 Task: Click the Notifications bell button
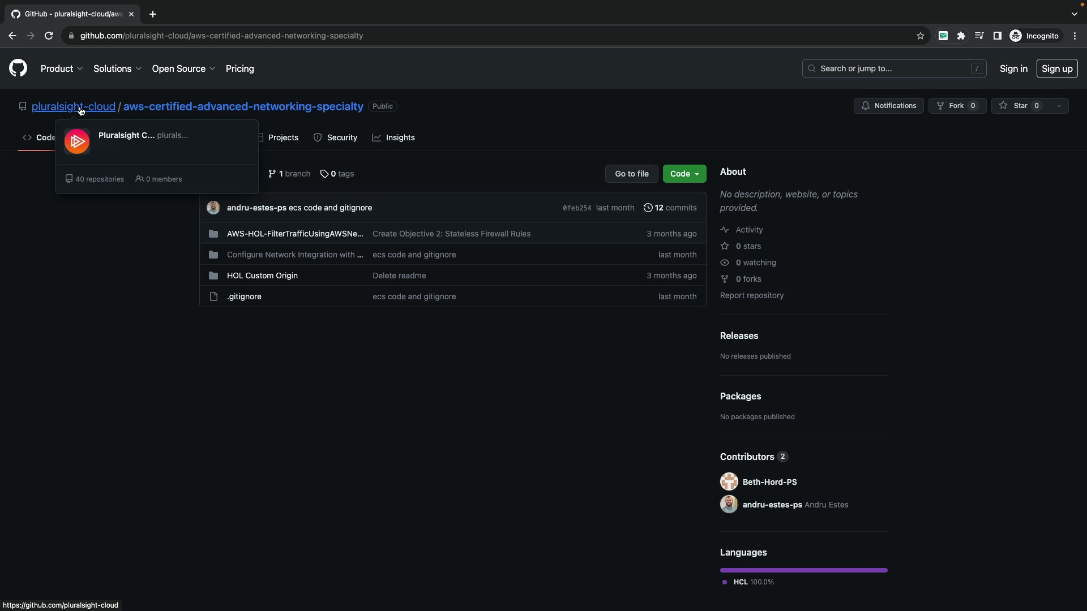[x=888, y=106]
